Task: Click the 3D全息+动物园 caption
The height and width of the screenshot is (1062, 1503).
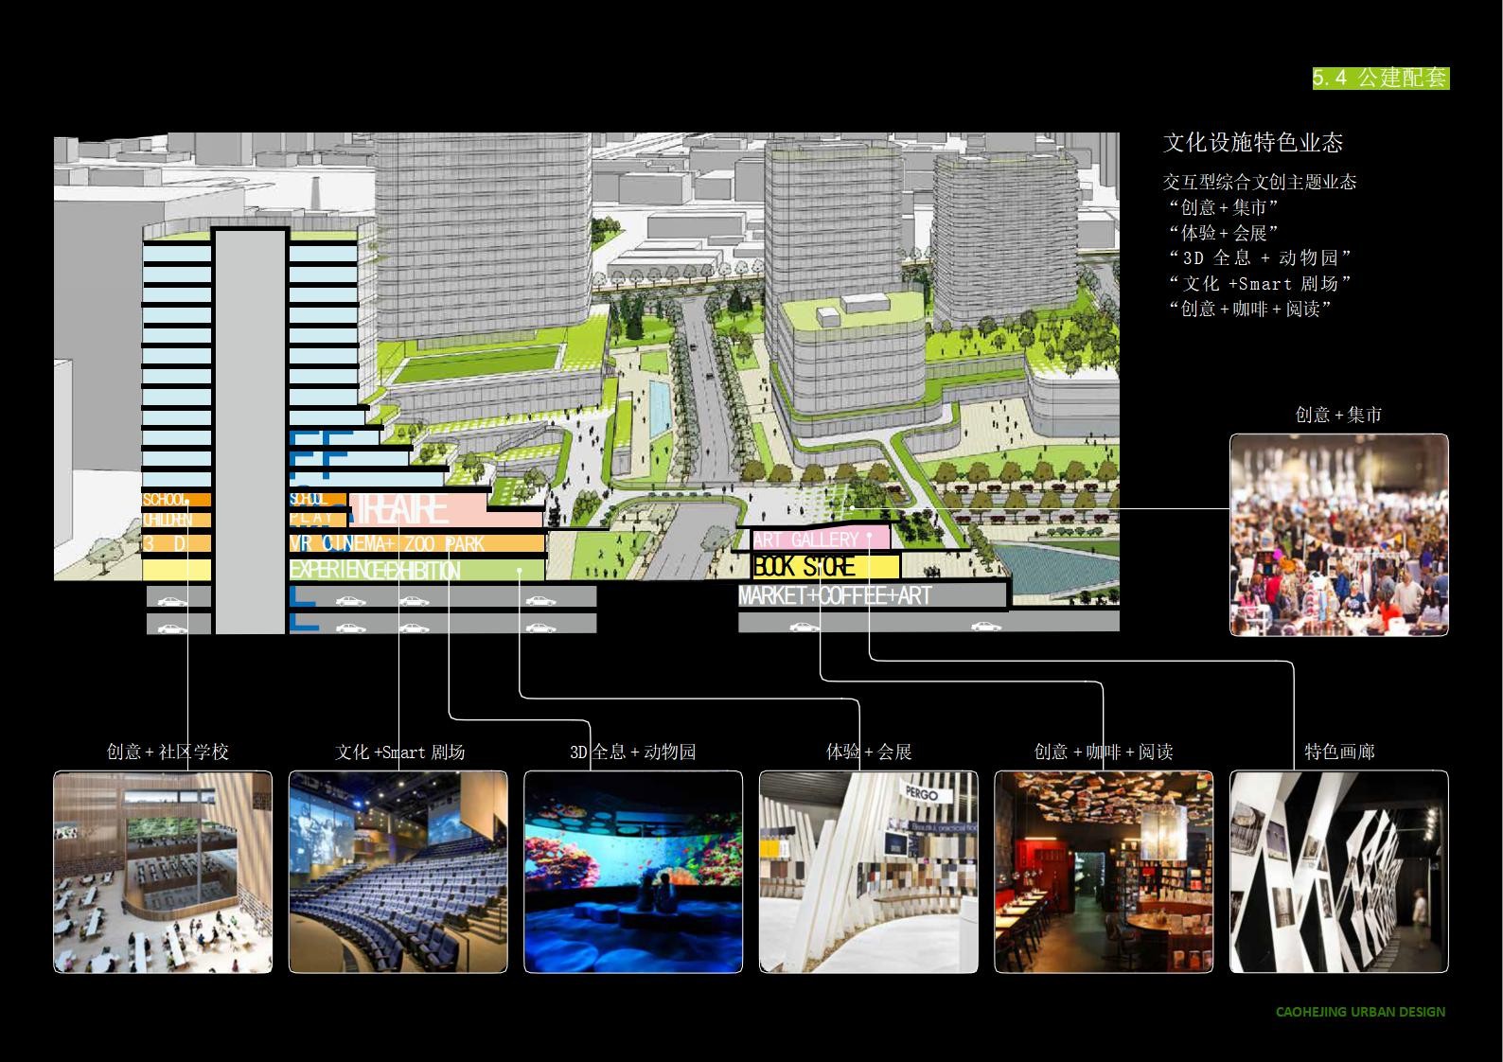Action: pyautogui.click(x=633, y=752)
